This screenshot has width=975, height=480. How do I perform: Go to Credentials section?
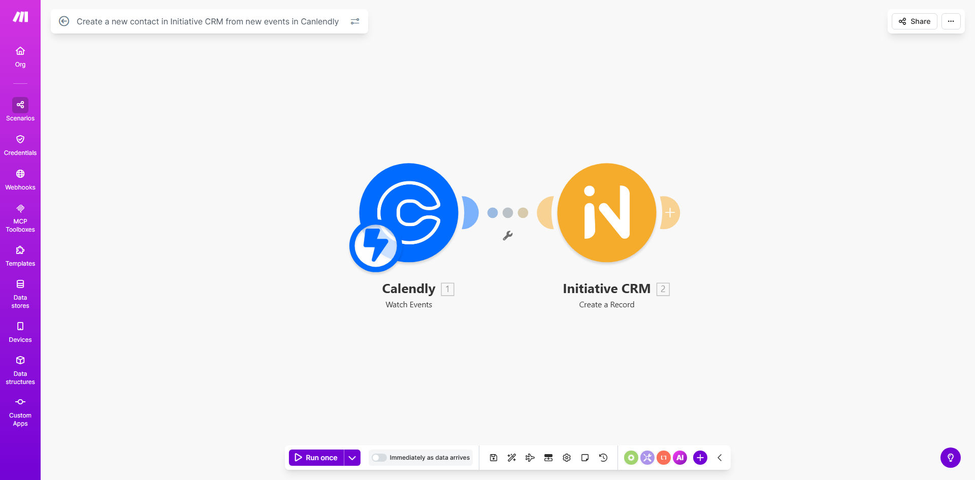pos(20,145)
